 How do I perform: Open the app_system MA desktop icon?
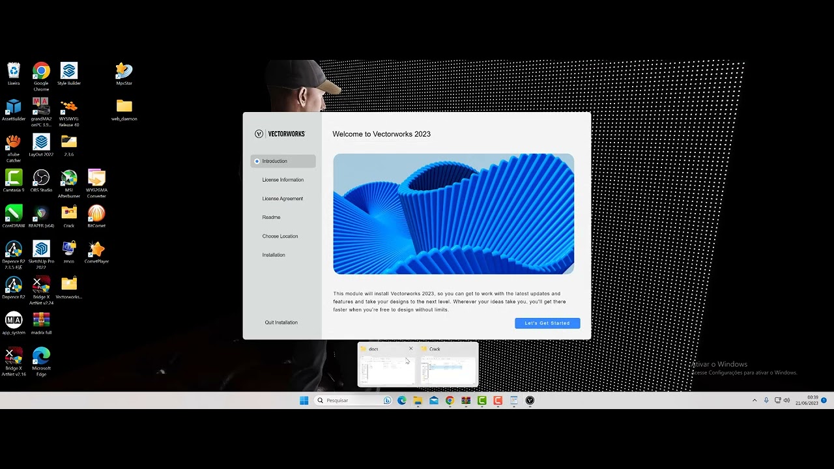coord(14,323)
